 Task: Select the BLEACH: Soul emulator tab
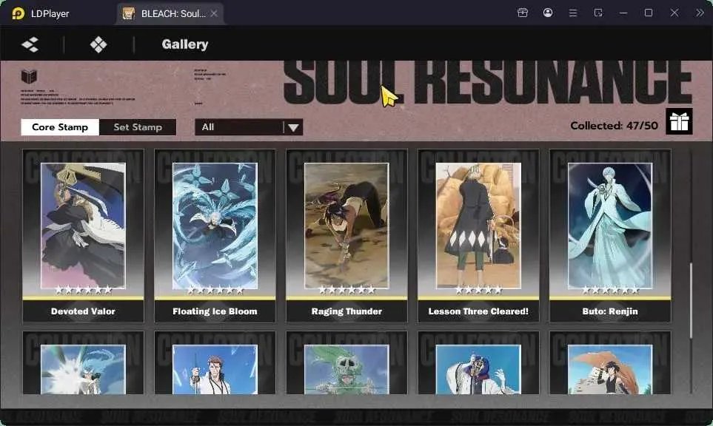pos(170,13)
